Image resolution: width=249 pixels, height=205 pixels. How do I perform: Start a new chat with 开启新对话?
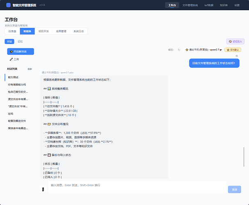(x=21, y=52)
